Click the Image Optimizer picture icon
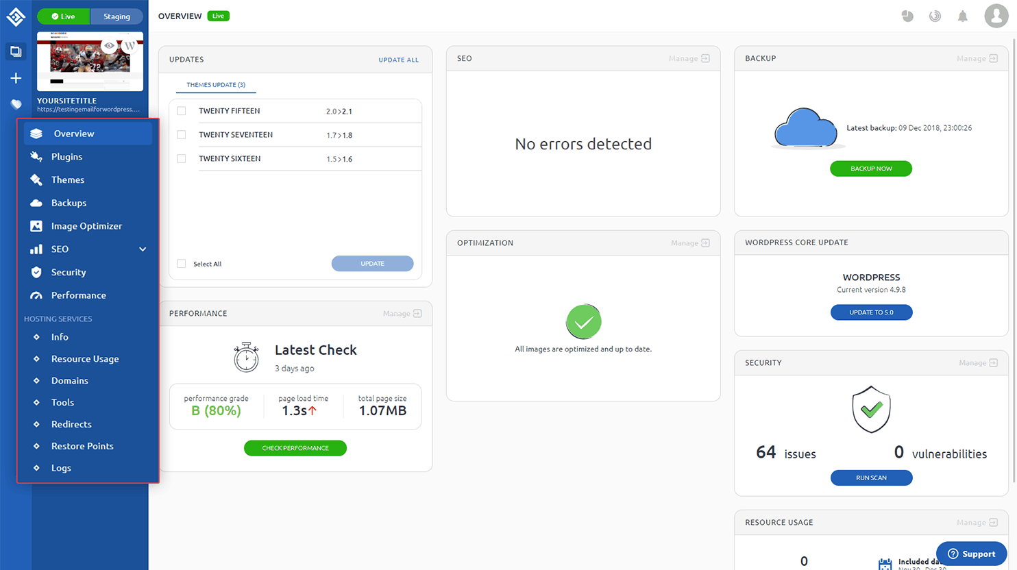The image size is (1017, 570). click(x=36, y=226)
